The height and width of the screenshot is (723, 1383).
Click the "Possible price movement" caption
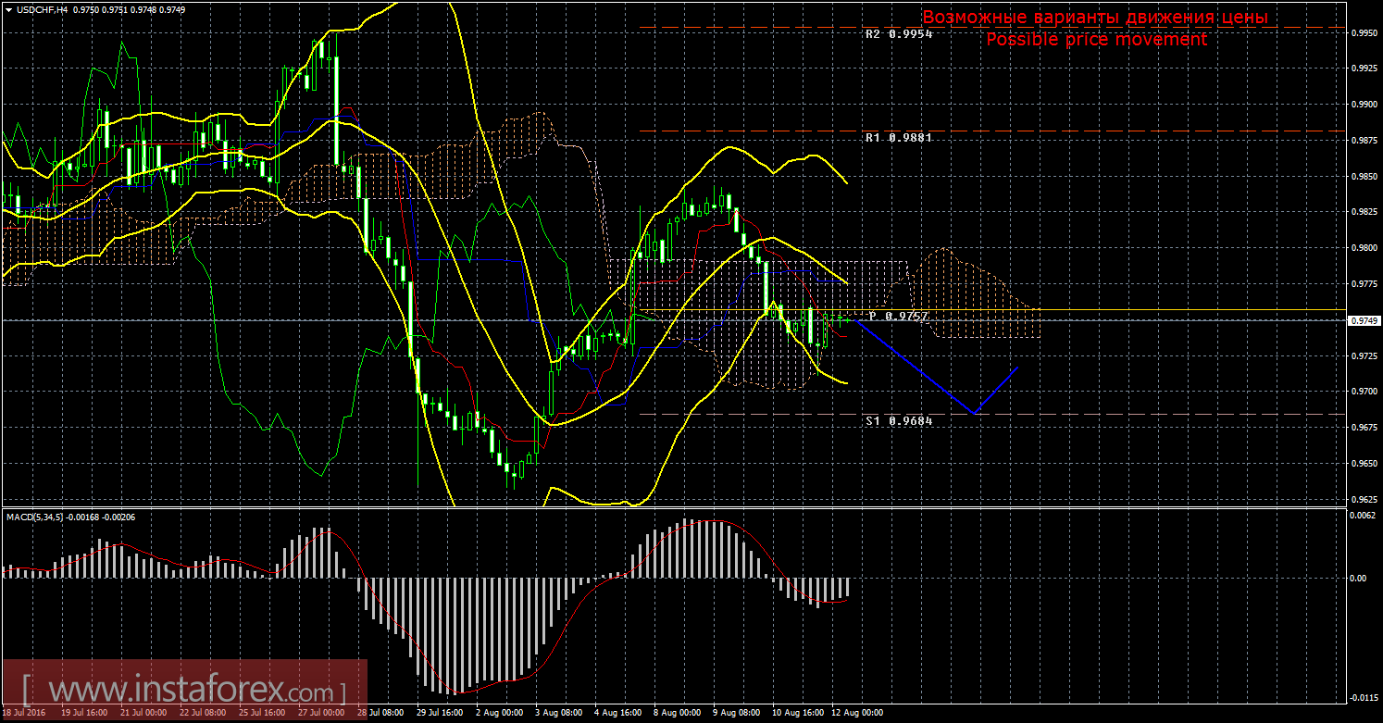pyautogui.click(x=1096, y=39)
